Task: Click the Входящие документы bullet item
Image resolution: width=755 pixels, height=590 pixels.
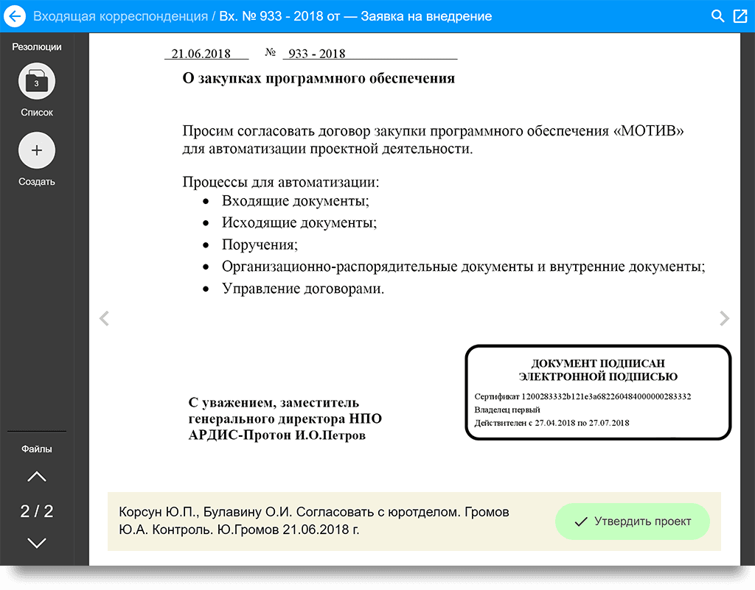Action: [295, 201]
